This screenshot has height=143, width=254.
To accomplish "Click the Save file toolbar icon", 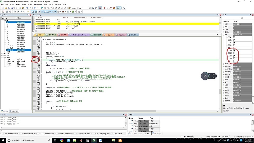I will coord(9,8).
